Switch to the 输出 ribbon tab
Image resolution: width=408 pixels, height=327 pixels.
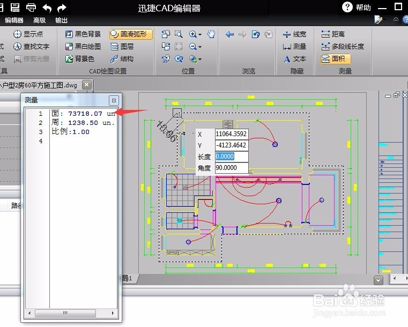[x=62, y=20]
